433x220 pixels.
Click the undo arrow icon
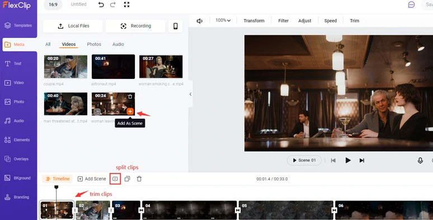click(x=101, y=4)
